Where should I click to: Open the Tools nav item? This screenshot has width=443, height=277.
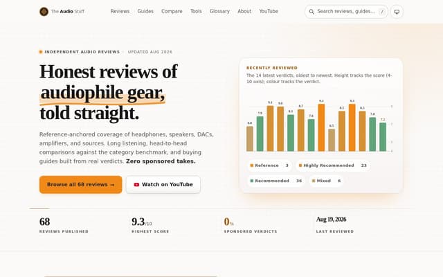click(x=196, y=11)
